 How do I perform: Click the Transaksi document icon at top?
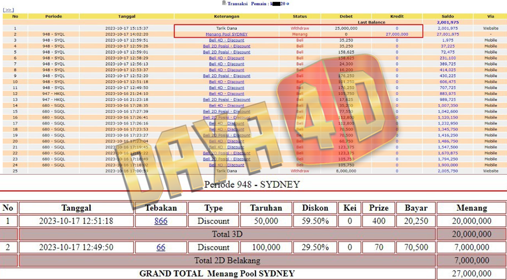coord(224,3)
